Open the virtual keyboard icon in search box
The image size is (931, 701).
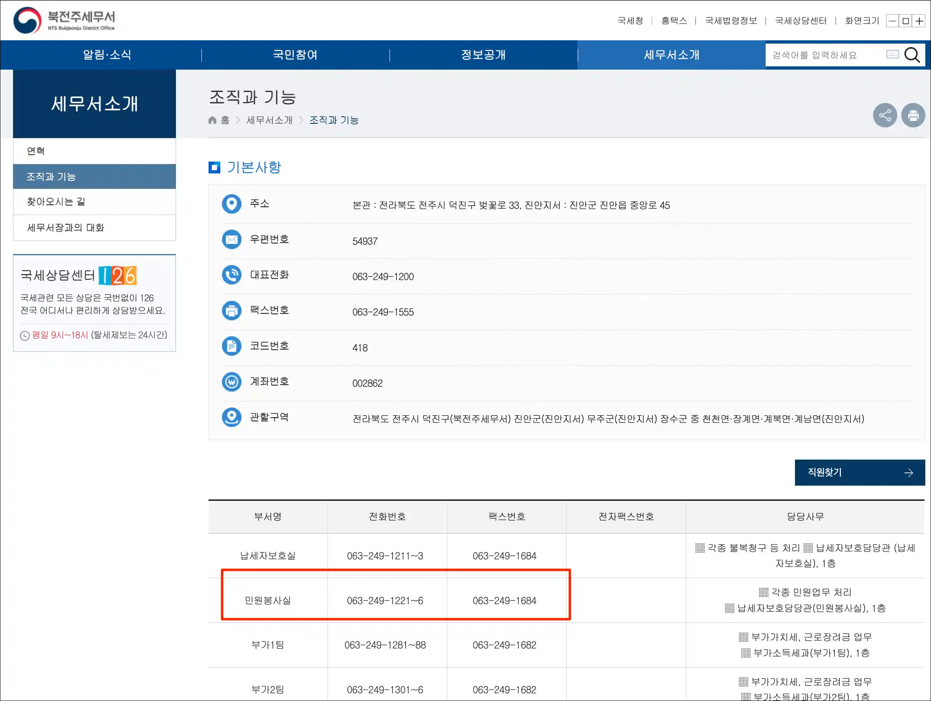pyautogui.click(x=892, y=55)
